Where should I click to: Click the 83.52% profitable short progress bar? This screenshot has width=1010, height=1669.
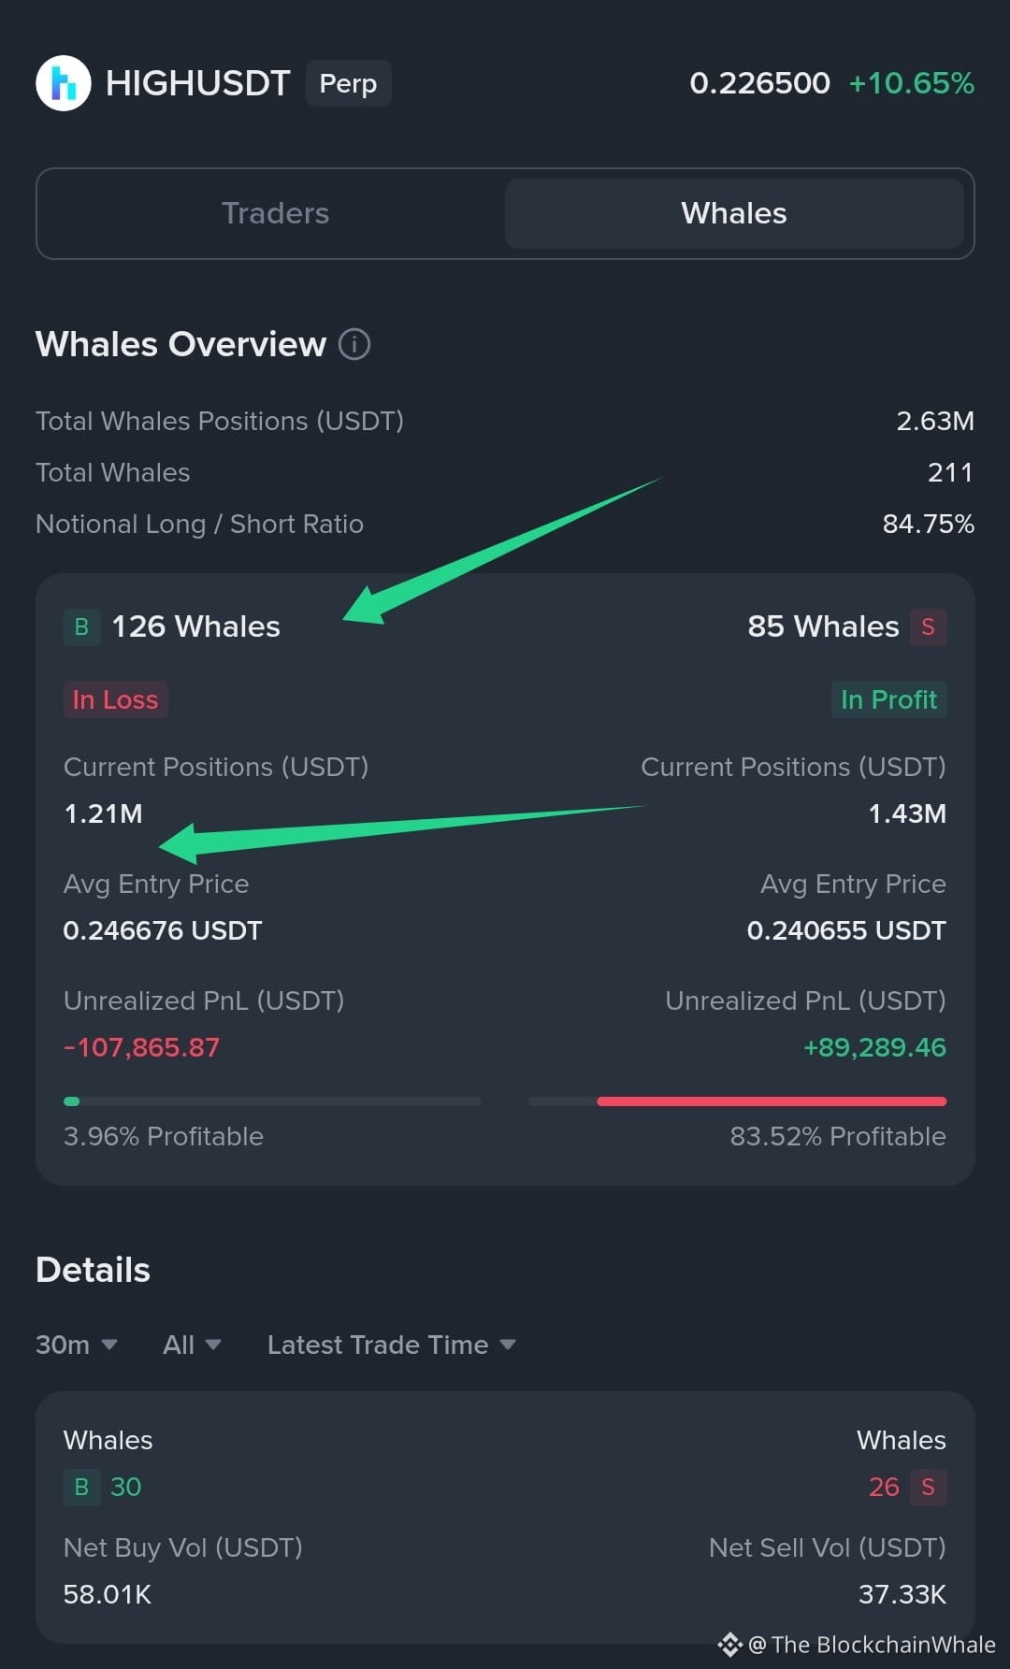pyautogui.click(x=737, y=1101)
